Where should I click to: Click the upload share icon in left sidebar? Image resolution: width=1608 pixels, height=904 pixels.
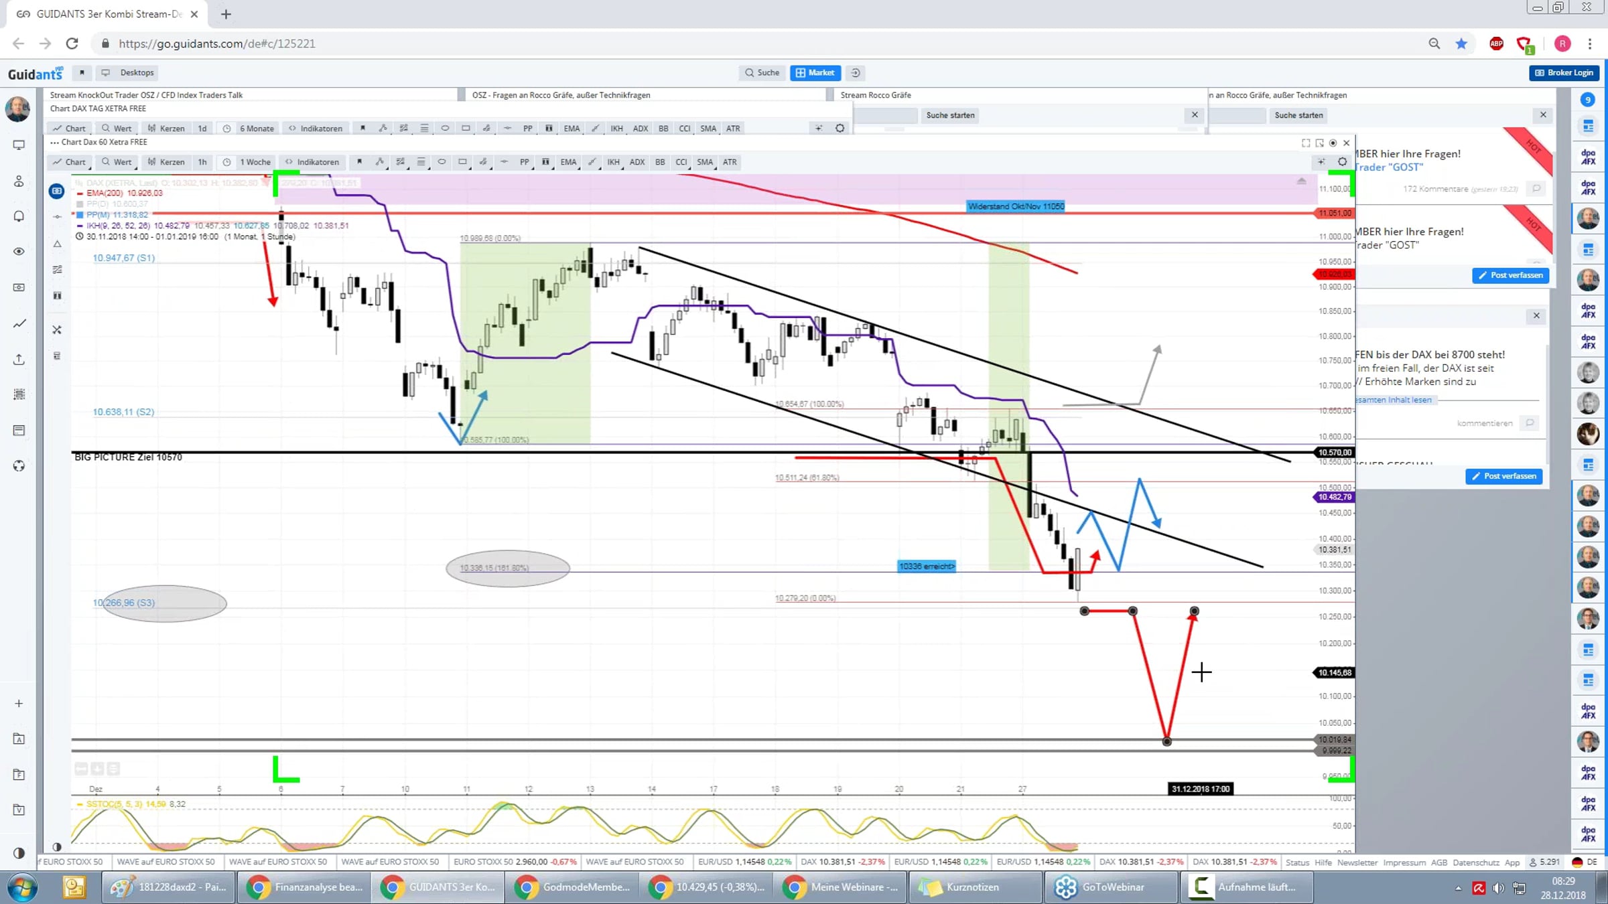point(19,360)
